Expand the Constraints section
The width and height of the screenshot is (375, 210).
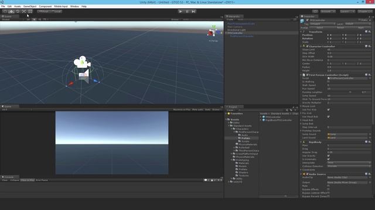pos(301,170)
